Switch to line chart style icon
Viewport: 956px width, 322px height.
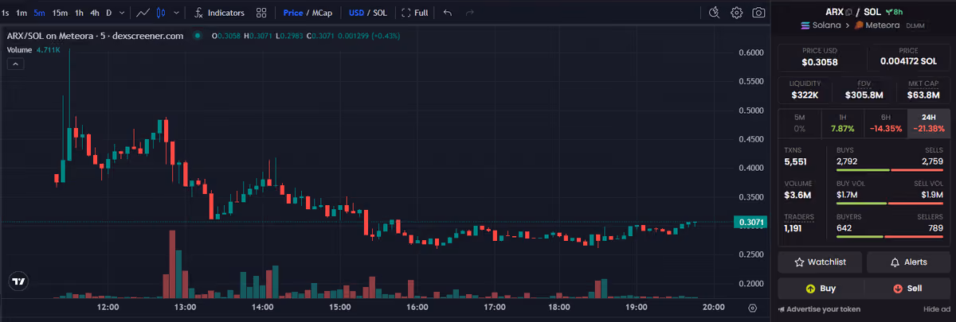pos(143,13)
